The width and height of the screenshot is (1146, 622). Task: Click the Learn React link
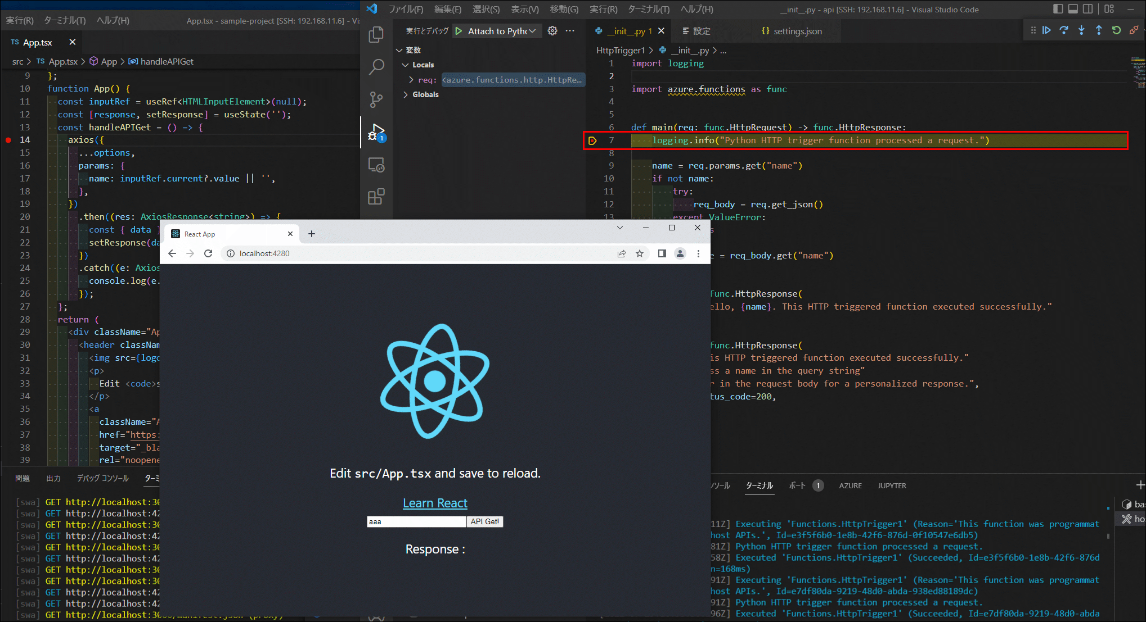click(x=435, y=503)
